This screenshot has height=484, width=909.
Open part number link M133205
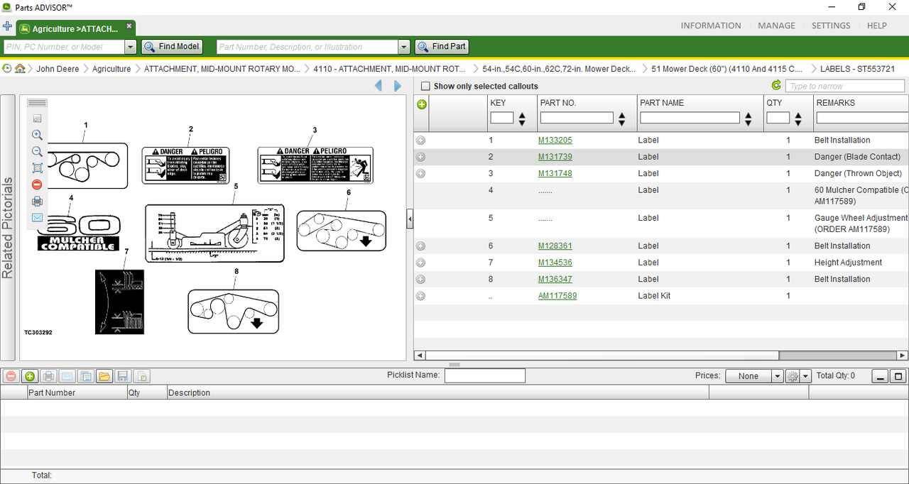555,141
